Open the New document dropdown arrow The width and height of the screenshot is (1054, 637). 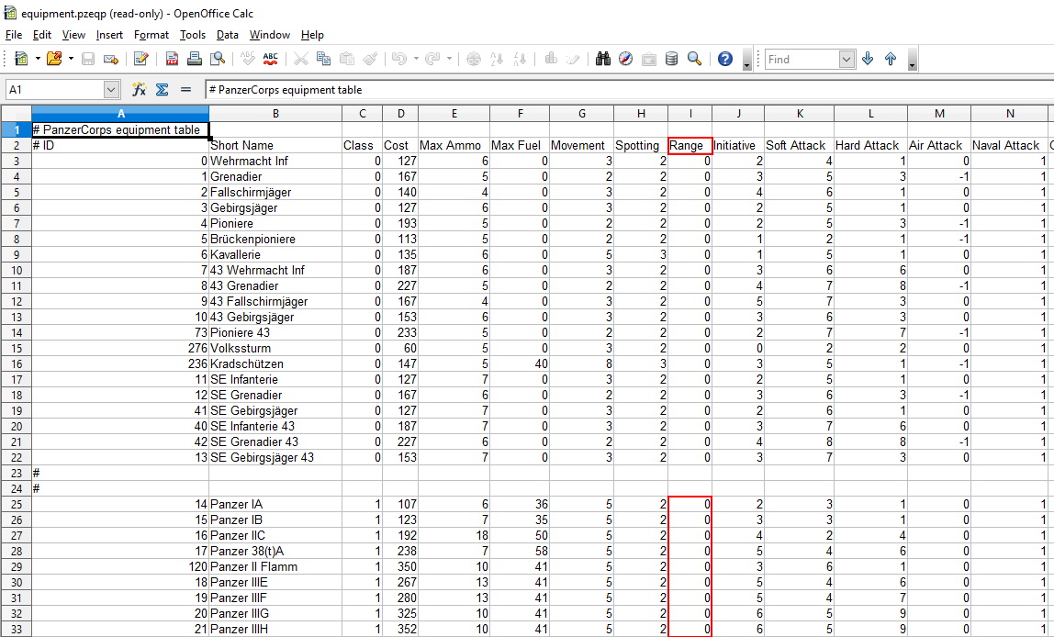[x=38, y=59]
